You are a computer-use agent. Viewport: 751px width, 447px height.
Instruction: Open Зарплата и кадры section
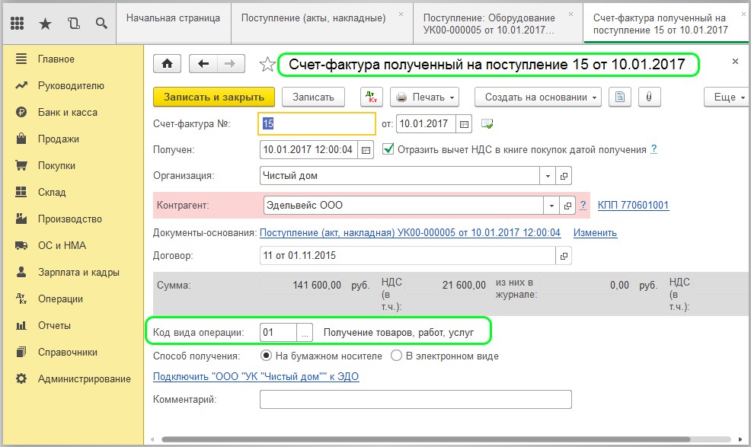78,272
